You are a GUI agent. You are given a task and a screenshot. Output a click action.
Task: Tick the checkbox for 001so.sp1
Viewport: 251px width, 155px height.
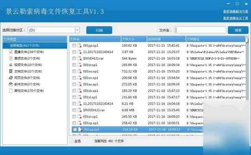pos(74,71)
